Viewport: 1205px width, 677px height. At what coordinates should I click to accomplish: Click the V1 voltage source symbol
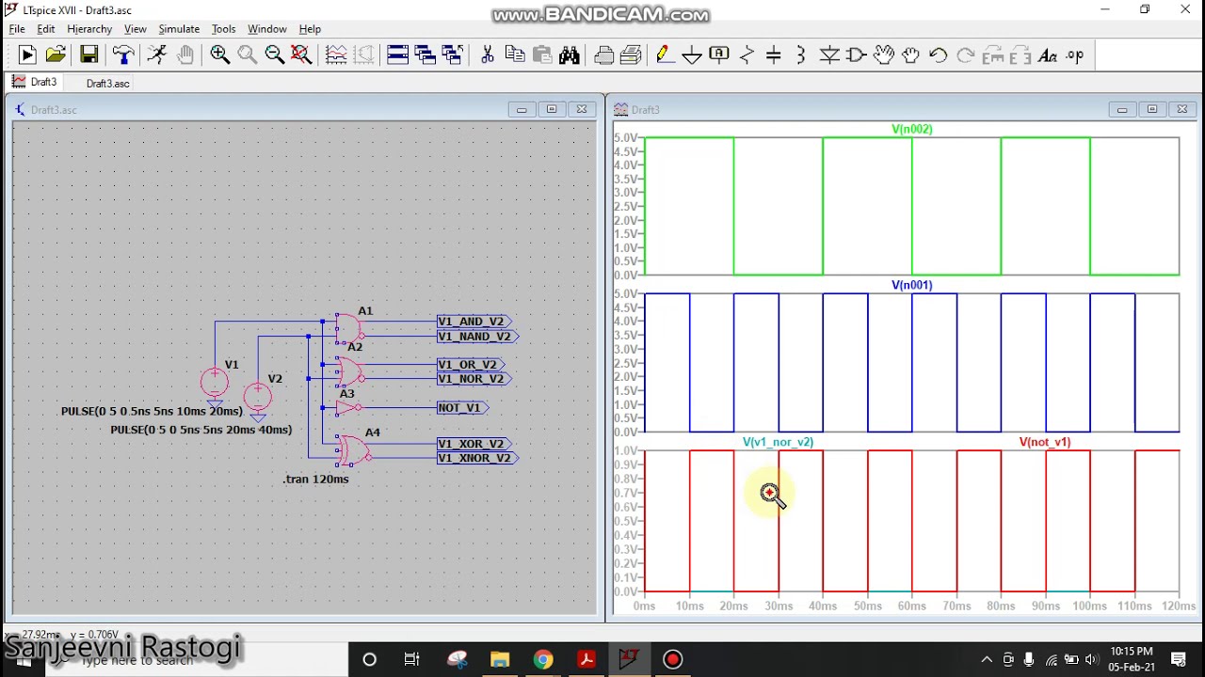pos(215,382)
